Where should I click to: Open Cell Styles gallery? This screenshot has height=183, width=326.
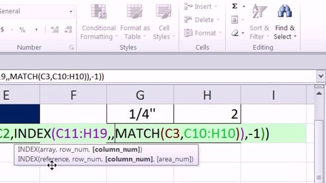click(x=164, y=22)
